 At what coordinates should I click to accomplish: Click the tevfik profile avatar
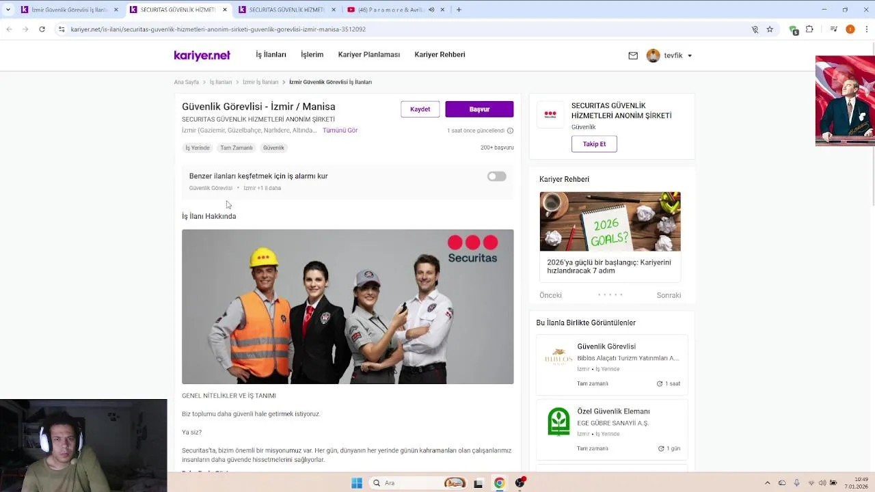click(653, 55)
